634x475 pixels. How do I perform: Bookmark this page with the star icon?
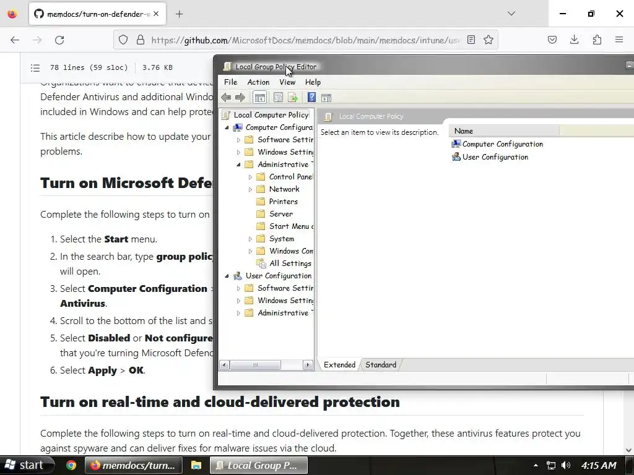click(x=489, y=40)
